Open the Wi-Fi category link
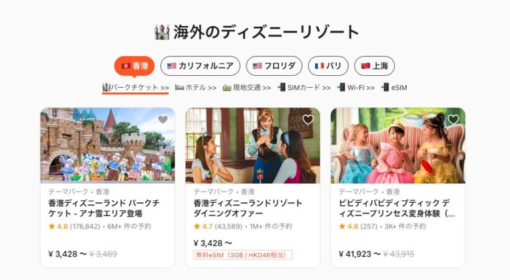Screen dimensions: 510x280 point(356,88)
